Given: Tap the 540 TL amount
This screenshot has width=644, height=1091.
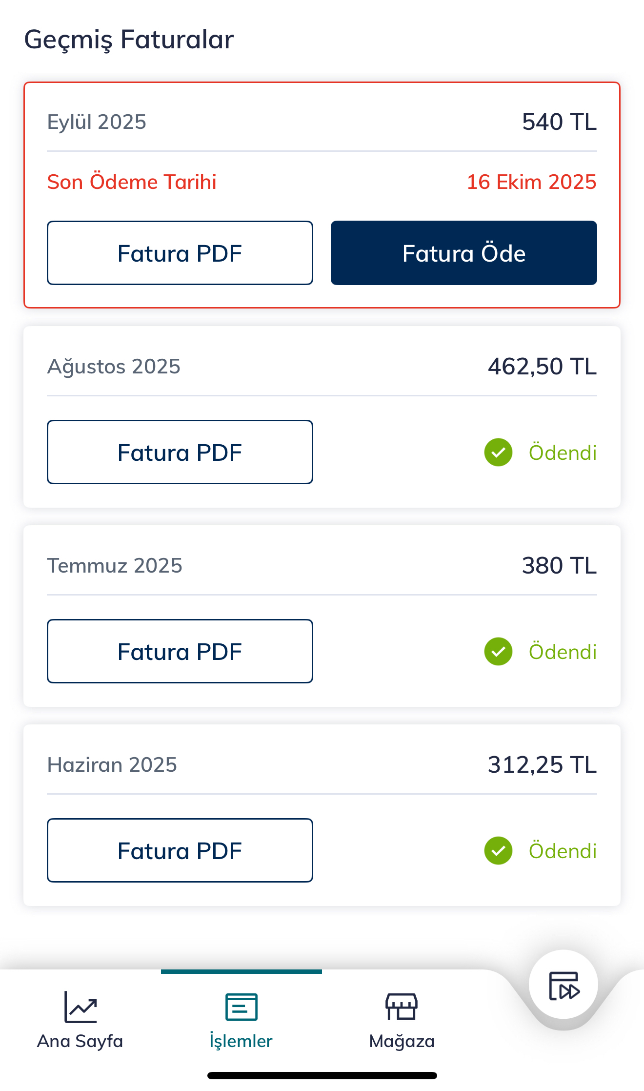Looking at the screenshot, I should [559, 122].
